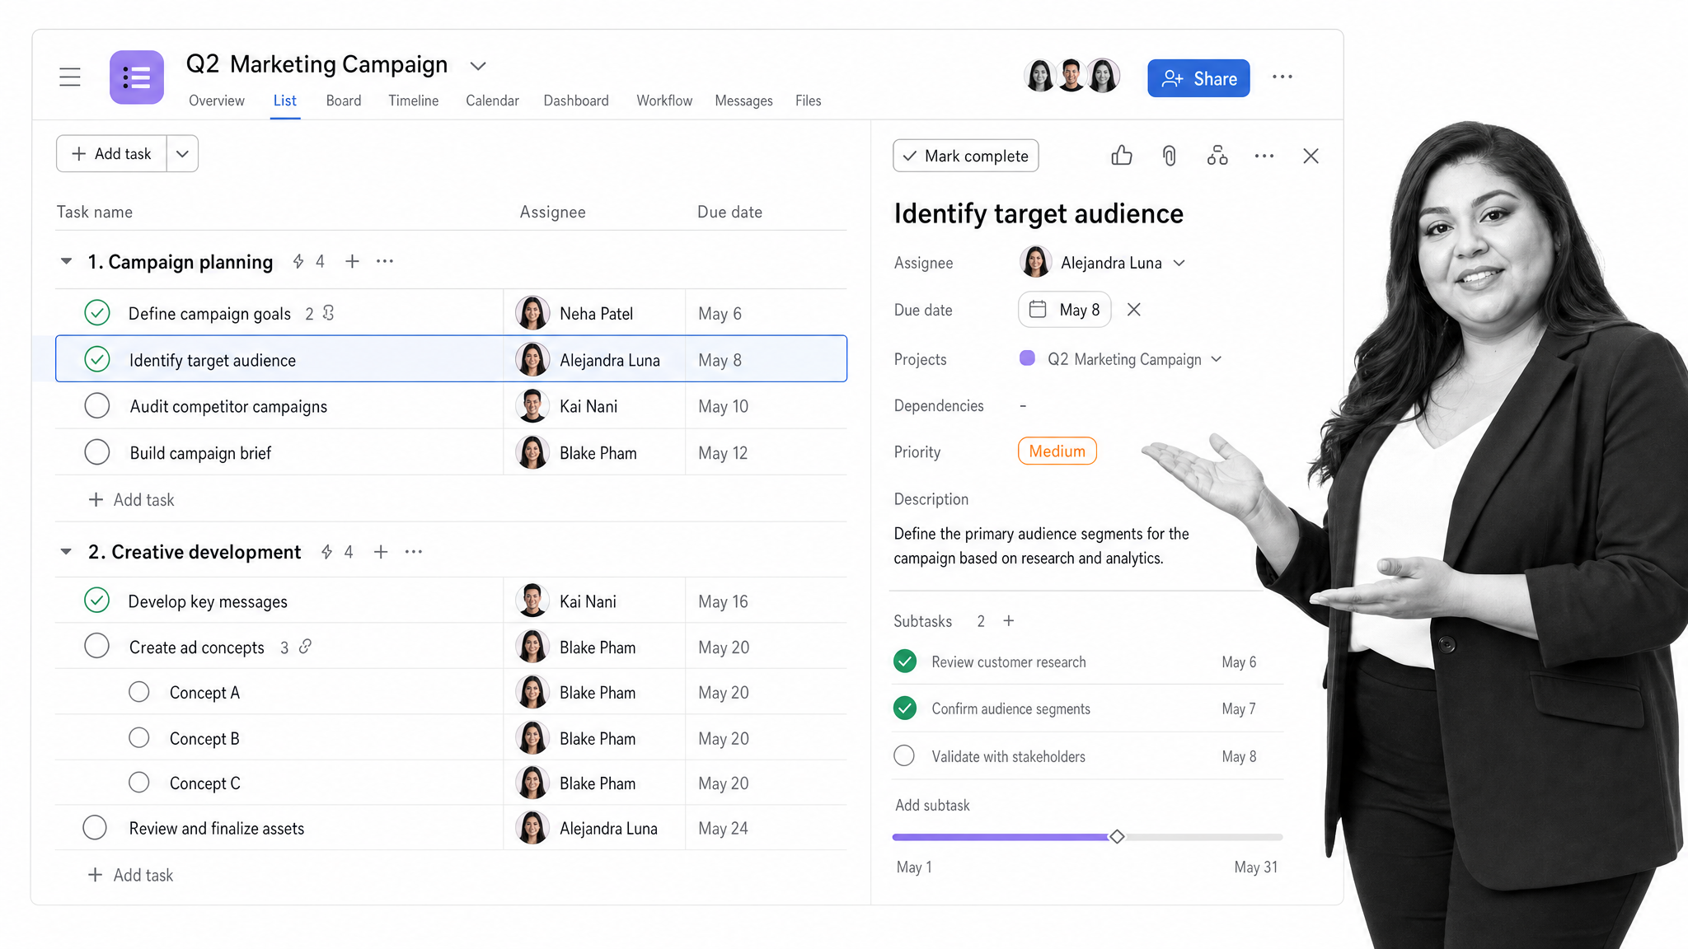Click the top Add task button
The image size is (1688, 949).
coord(112,153)
